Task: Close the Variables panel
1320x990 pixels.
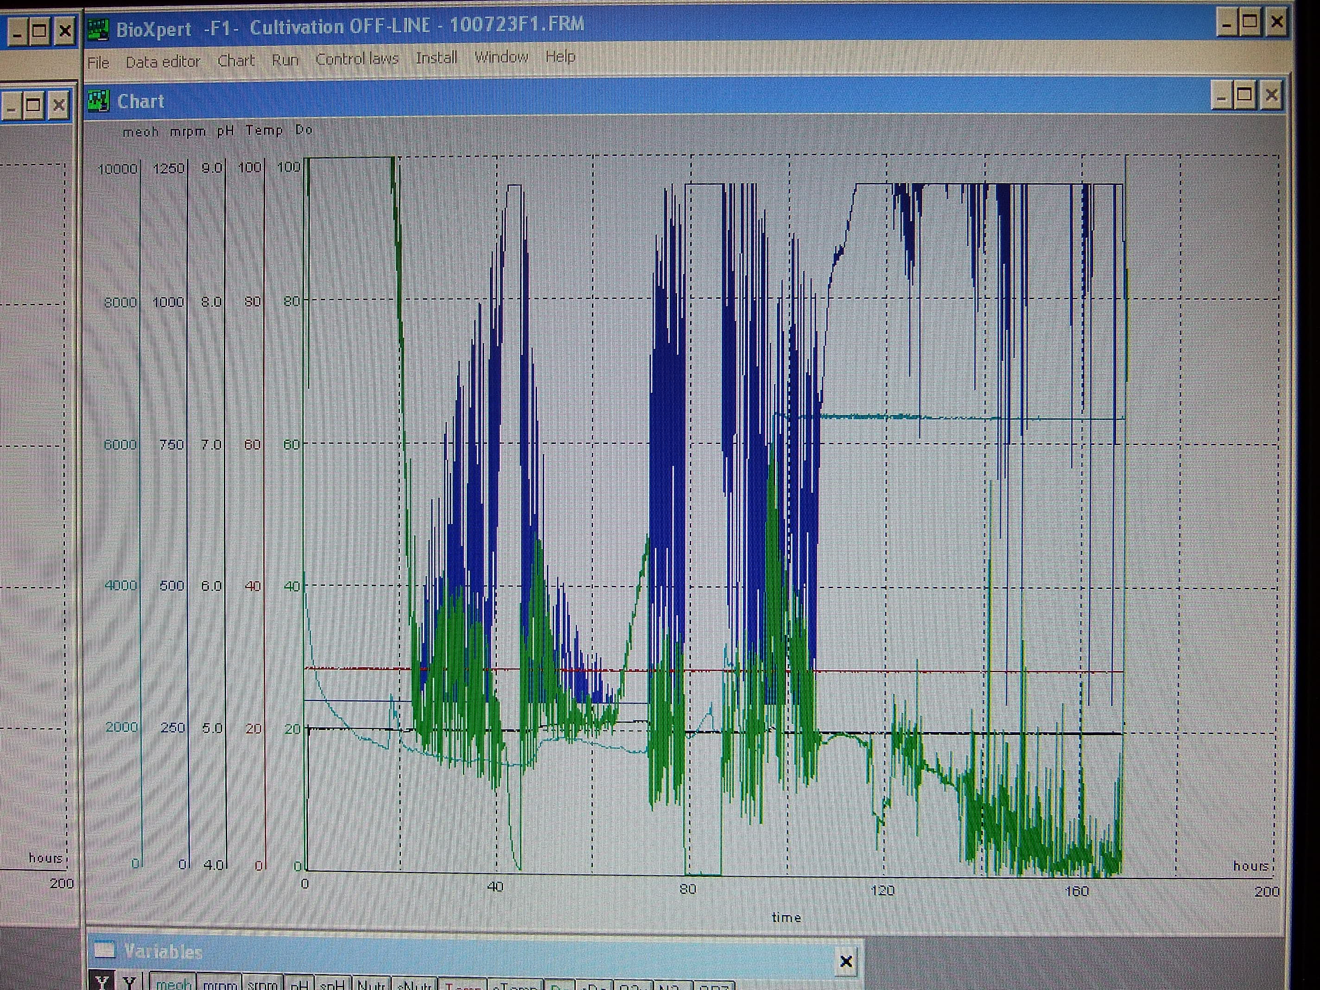Action: 845,961
